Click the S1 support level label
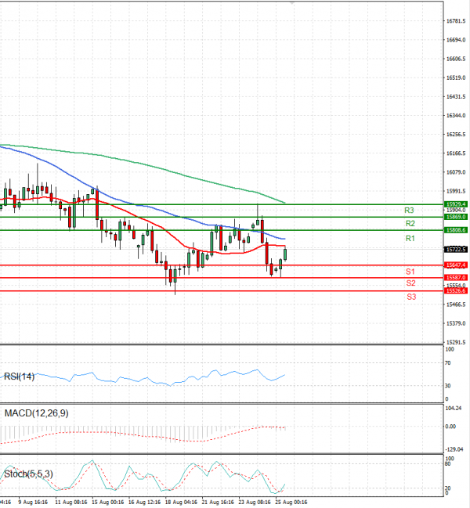This screenshot has height=508, width=470. [x=410, y=272]
